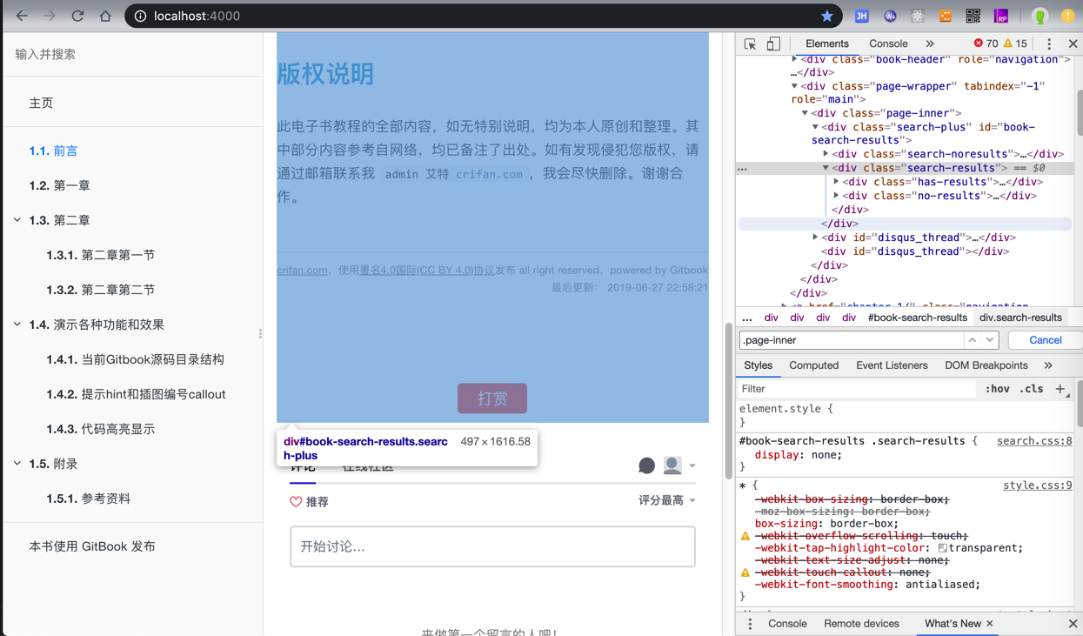Show more DevTools panels chevron

930,44
